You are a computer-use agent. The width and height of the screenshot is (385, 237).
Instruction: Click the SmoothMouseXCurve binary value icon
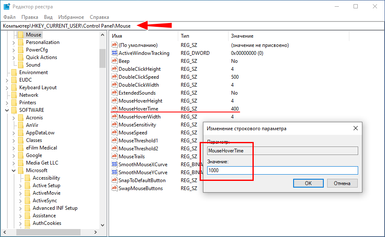coord(114,164)
